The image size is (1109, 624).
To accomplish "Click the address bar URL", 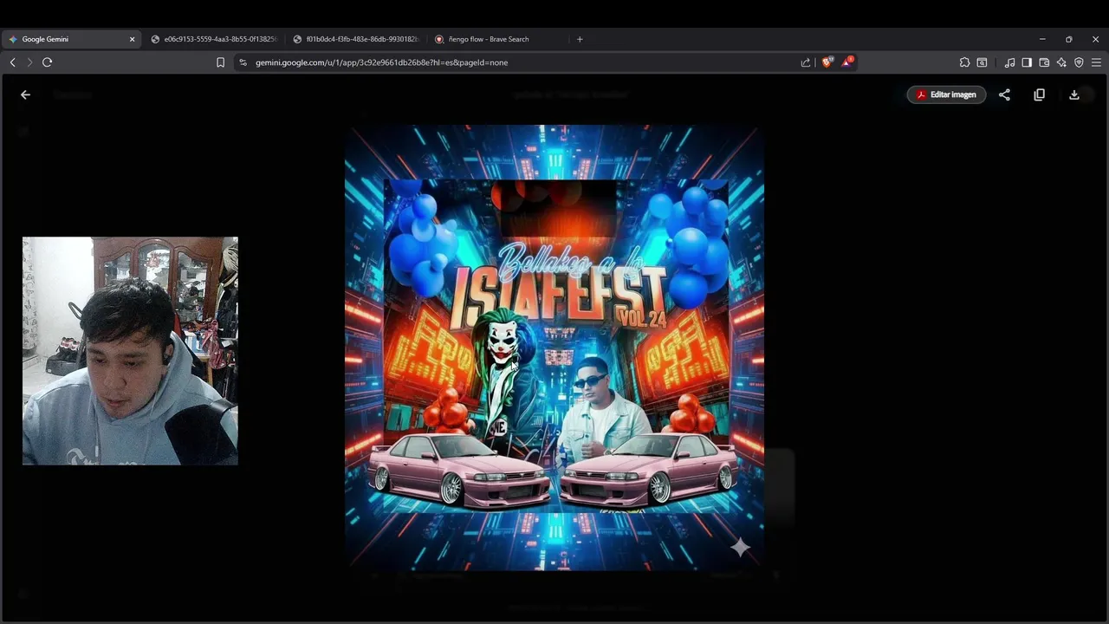I will coord(381,62).
